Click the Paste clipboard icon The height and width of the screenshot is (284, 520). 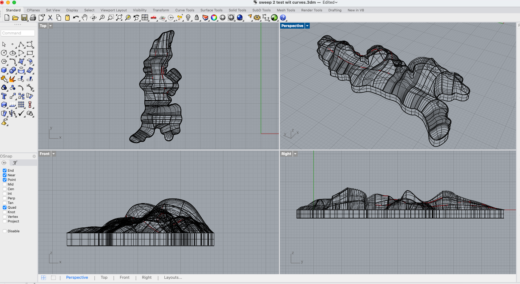click(67, 18)
